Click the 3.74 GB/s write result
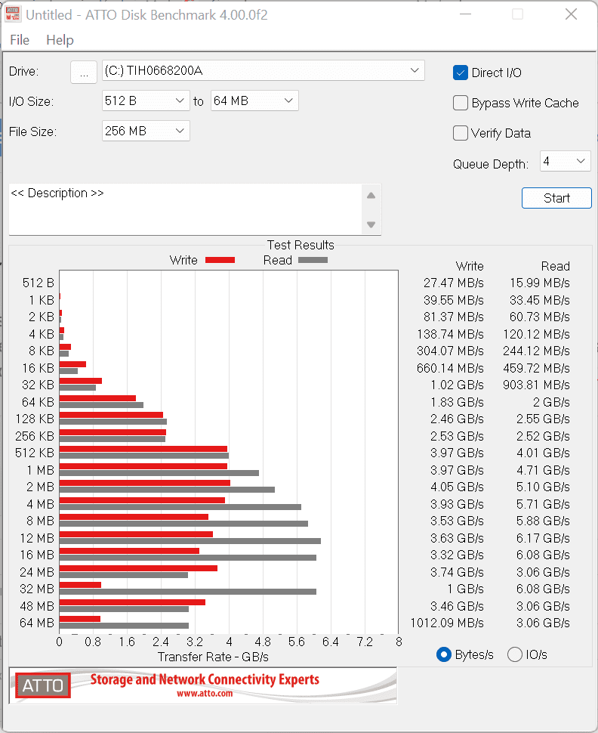The image size is (598, 733). click(x=457, y=572)
